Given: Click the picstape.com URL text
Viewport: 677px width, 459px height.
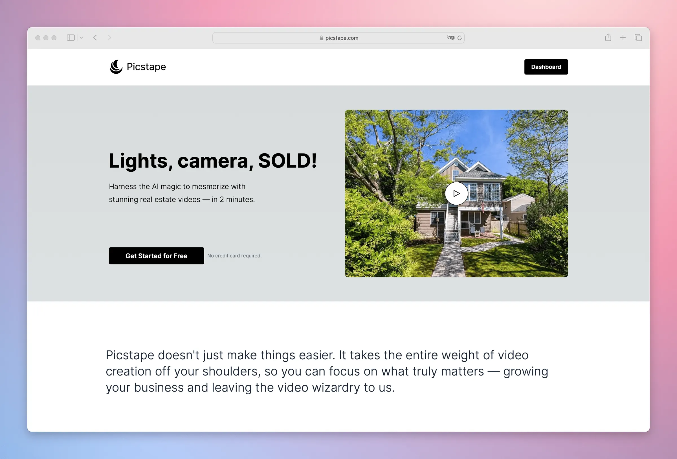Looking at the screenshot, I should point(342,38).
